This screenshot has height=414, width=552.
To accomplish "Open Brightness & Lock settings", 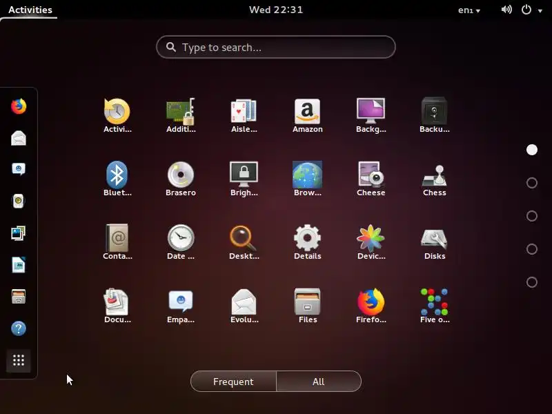I will 244,179.
